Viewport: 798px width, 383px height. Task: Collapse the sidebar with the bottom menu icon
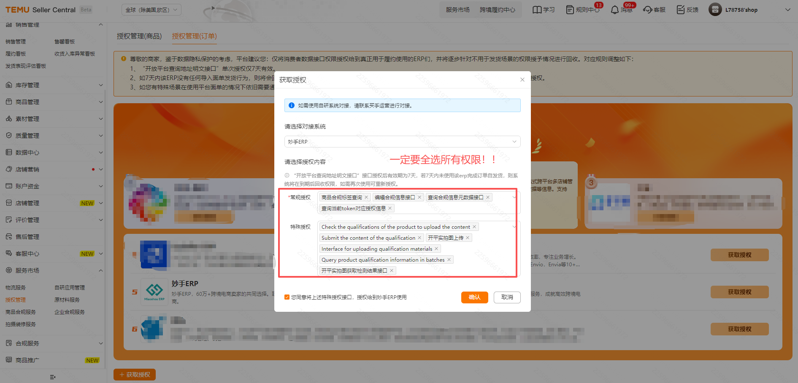(x=53, y=377)
